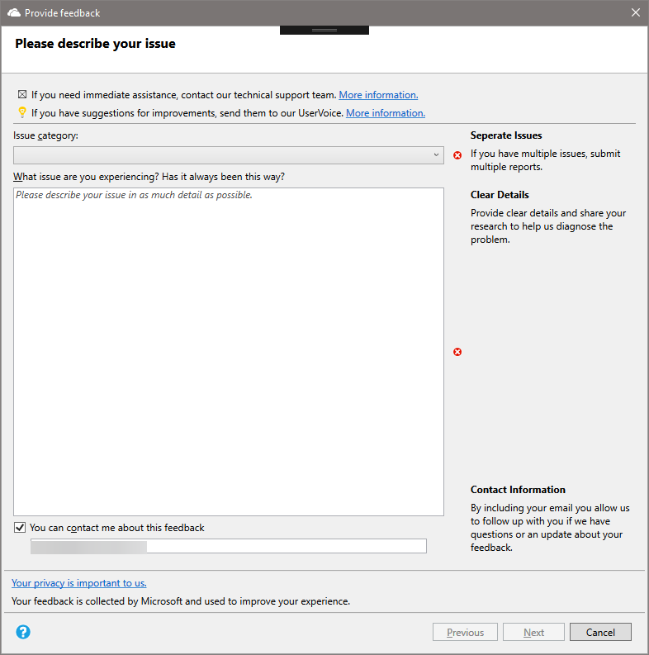Click the 'Issue category:' label
This screenshot has width=649, height=655.
point(45,135)
